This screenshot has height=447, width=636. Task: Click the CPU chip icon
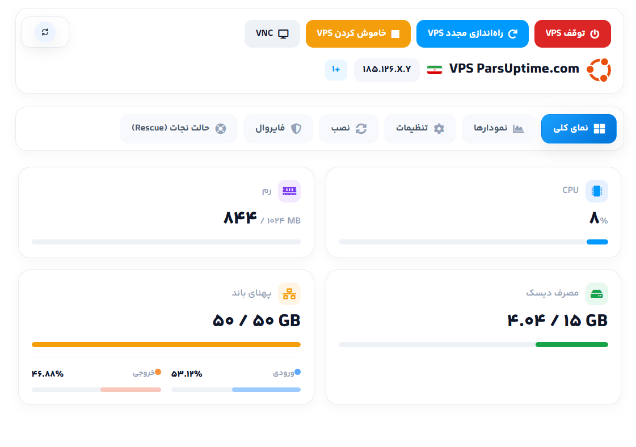click(597, 191)
